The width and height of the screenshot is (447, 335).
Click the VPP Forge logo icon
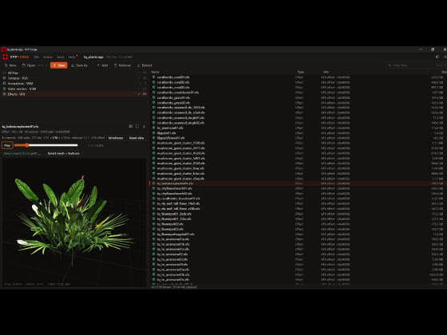click(5, 57)
